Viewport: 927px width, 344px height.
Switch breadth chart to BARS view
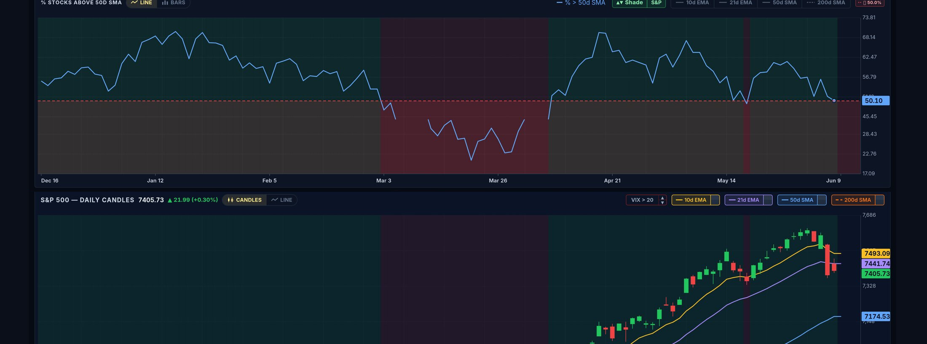[174, 3]
